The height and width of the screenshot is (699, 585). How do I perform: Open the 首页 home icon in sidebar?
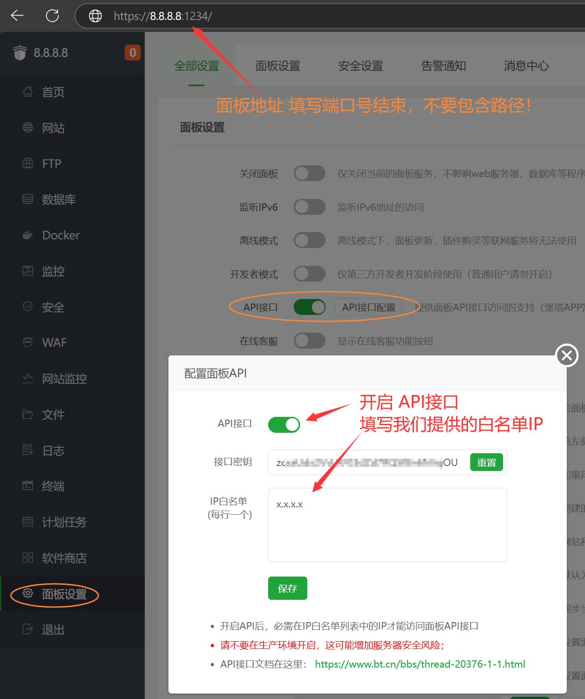tap(28, 92)
